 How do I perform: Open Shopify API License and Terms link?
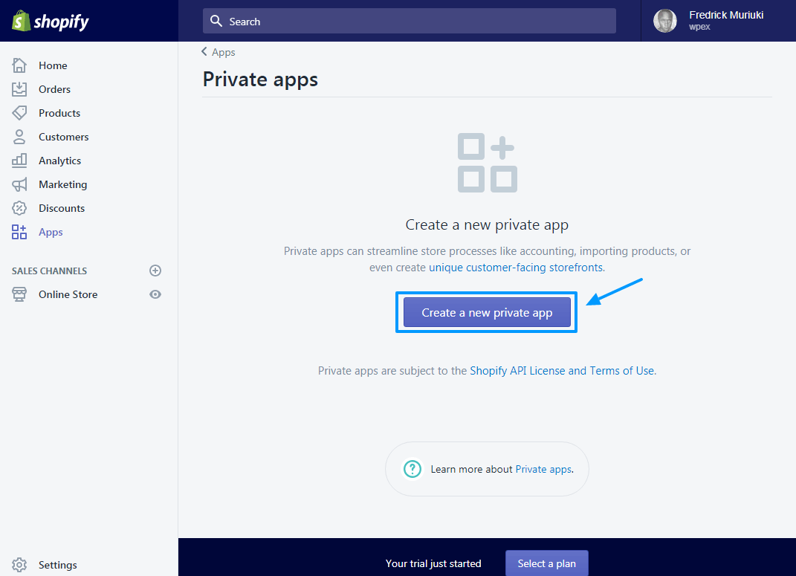[562, 370]
